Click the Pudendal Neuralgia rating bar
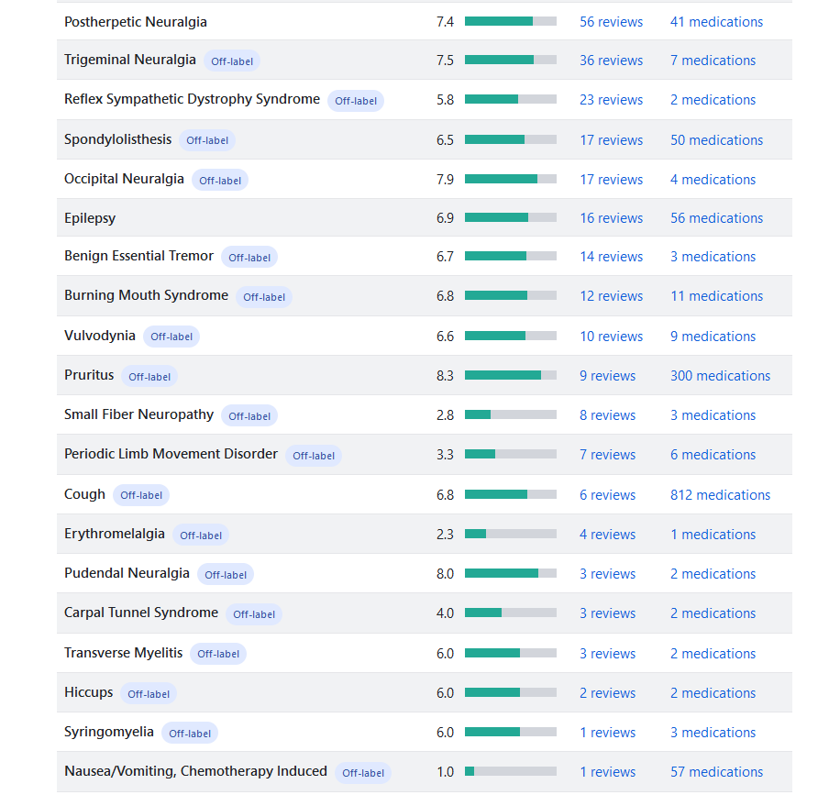The image size is (829, 795). (x=510, y=573)
